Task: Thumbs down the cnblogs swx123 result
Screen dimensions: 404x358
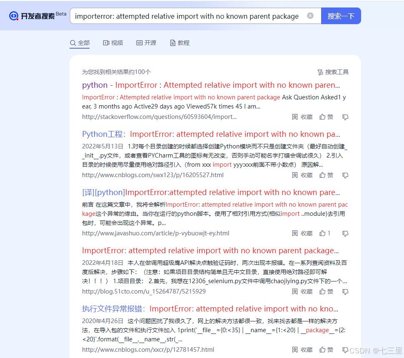Action: (345, 175)
